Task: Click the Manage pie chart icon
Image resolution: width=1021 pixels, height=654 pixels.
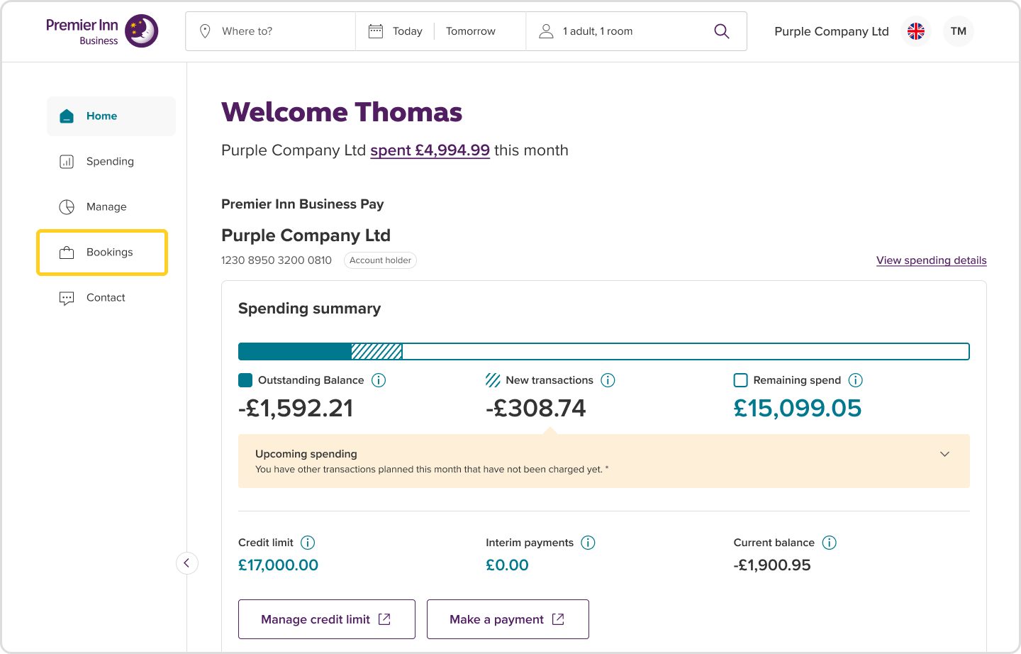Action: point(67,207)
